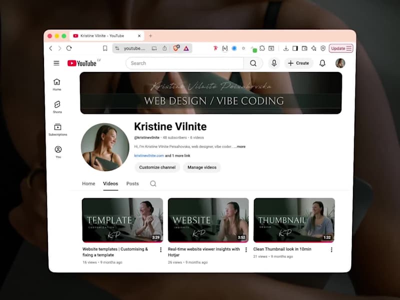Viewport: 400px width, 300px height.
Task: Close the Kristine Vilnite - YouTube tab
Action: (x=139, y=35)
